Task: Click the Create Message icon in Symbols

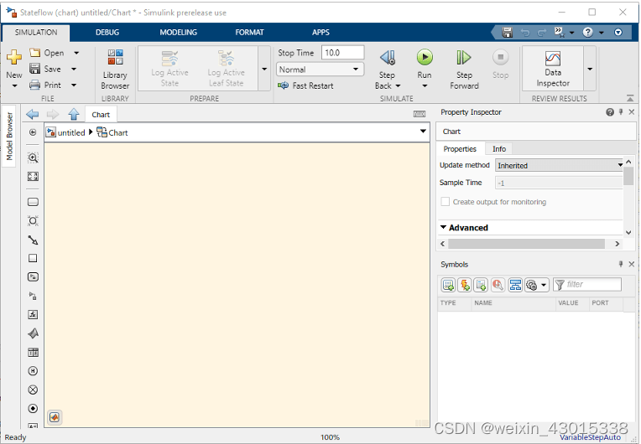Action: coord(481,285)
